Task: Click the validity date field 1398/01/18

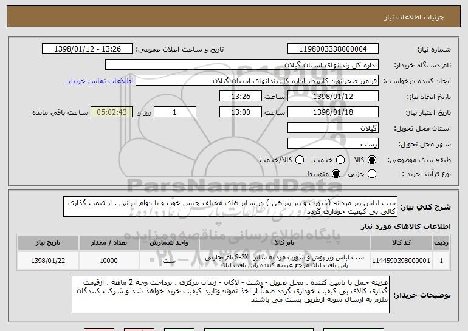Action: pos(333,112)
